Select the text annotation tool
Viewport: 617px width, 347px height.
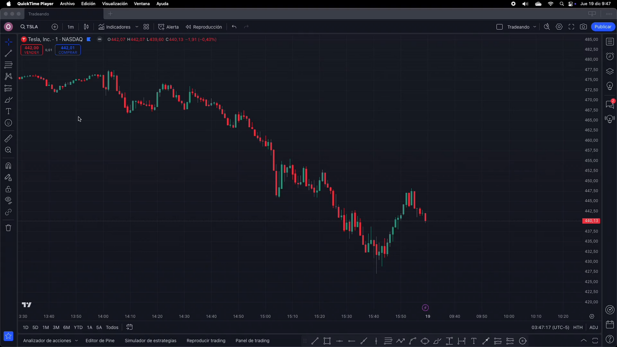[8, 111]
